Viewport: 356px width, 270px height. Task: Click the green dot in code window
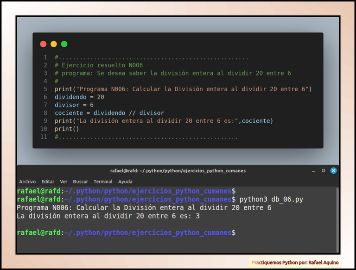(64, 44)
